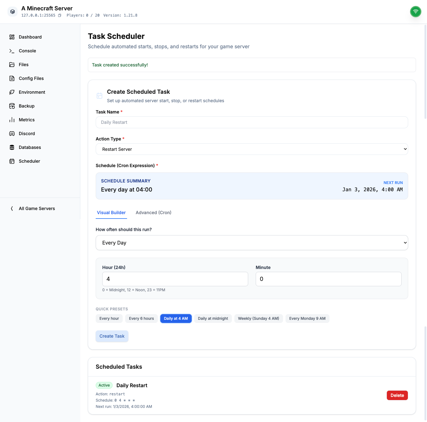Viewport: 427px width, 422px height.
Task: Click the green connection status indicator
Action: point(415,12)
